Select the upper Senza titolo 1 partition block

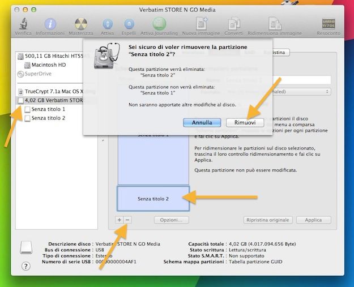click(x=153, y=160)
